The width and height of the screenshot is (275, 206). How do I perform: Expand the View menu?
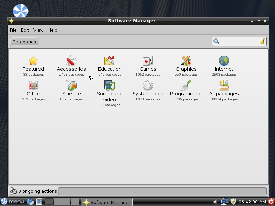38,30
